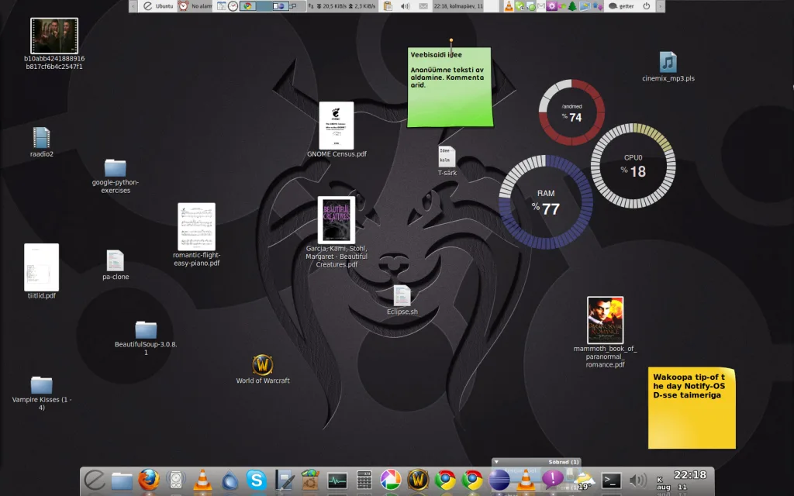Open the Calculator in the dock
Viewport: 794px width, 496px height.
(x=364, y=480)
